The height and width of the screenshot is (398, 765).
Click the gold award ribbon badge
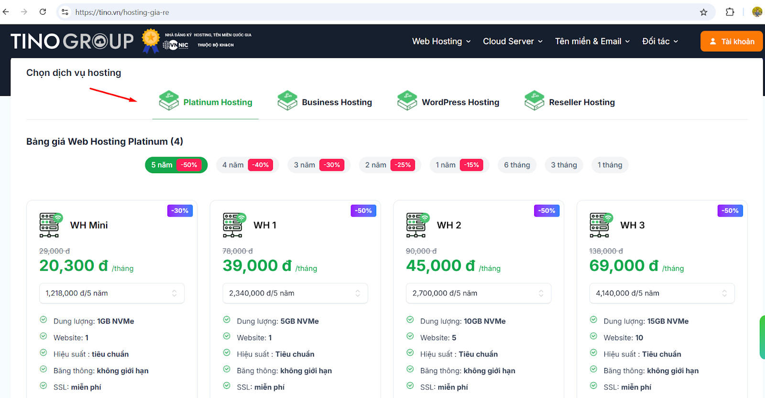tap(151, 41)
